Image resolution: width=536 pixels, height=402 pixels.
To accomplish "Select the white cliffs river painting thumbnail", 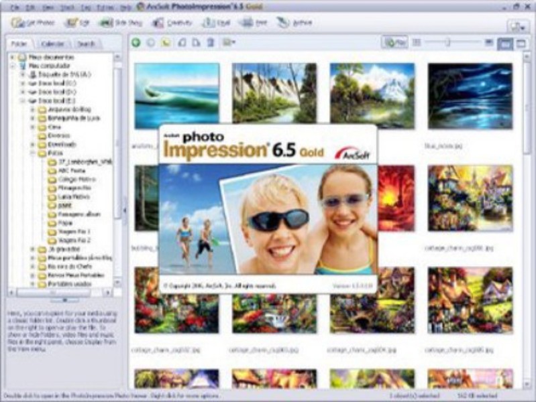I will pyautogui.click(x=274, y=93).
